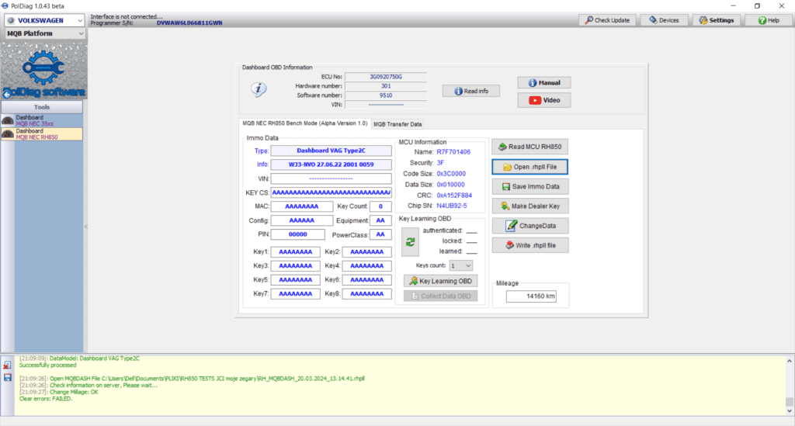The image size is (795, 426).
Task: Click the save log floppy icon
Action: (x=7, y=377)
